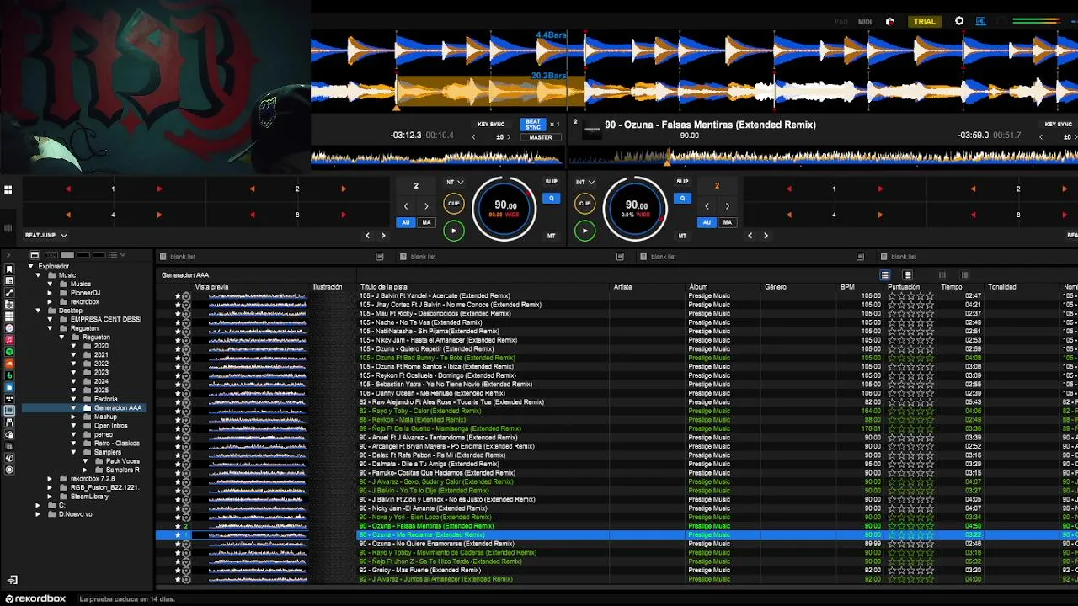Seek in deck 2 overview waveform
Image resolution: width=1078 pixels, height=606 pixels.
click(824, 157)
